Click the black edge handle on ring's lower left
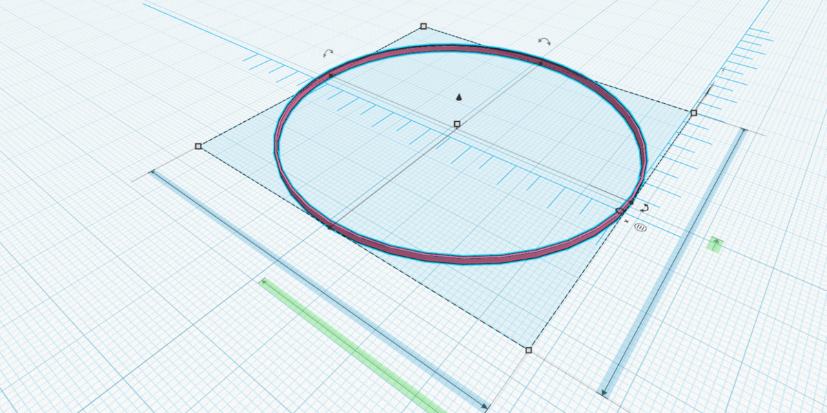827x413 pixels. click(x=329, y=226)
